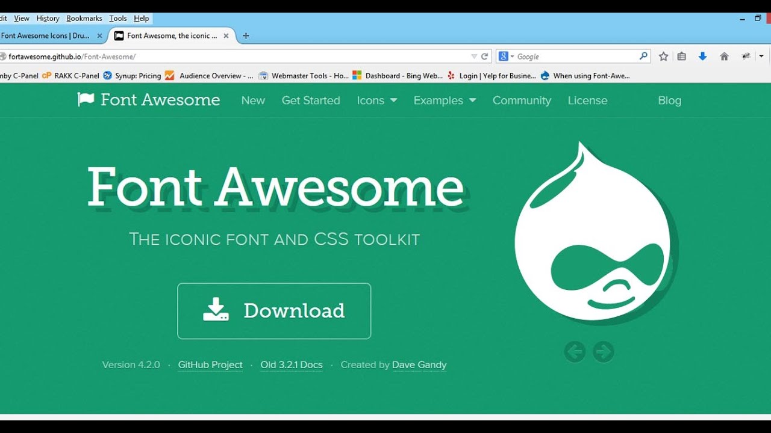Viewport: 771px width, 433px height.
Task: Show next icon with right arrow
Action: pos(603,352)
